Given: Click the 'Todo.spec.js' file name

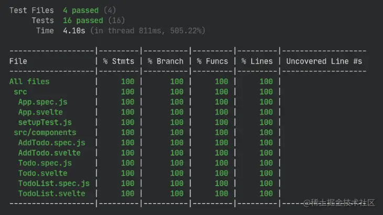Looking at the screenshot, I should pyautogui.click(x=45, y=163).
